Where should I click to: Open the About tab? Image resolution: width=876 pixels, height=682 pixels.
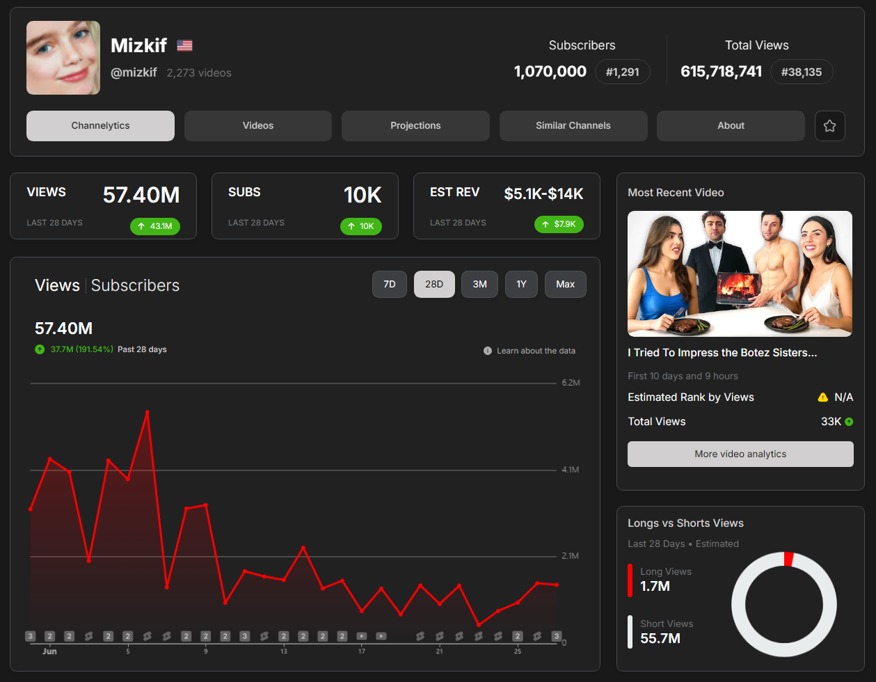(731, 126)
